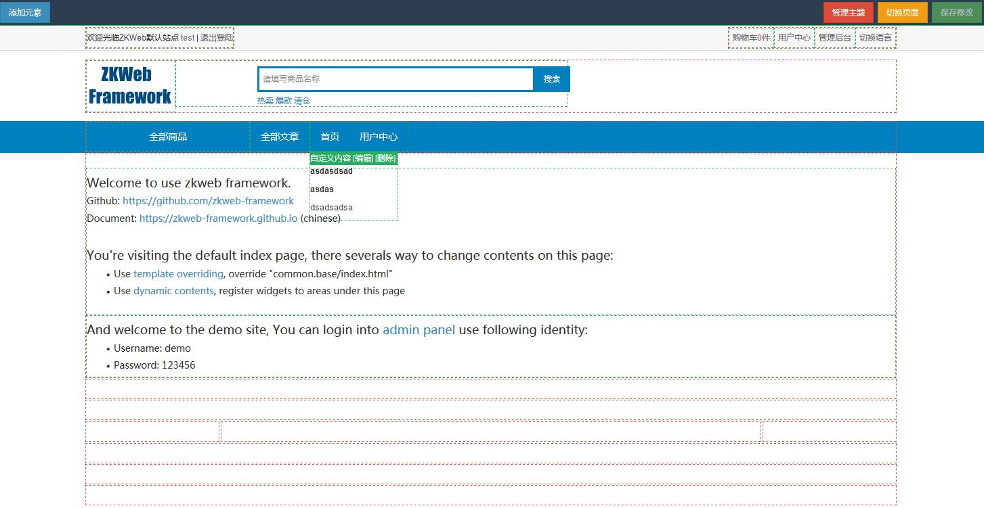Click the text 'Password: 123456'

coord(154,365)
